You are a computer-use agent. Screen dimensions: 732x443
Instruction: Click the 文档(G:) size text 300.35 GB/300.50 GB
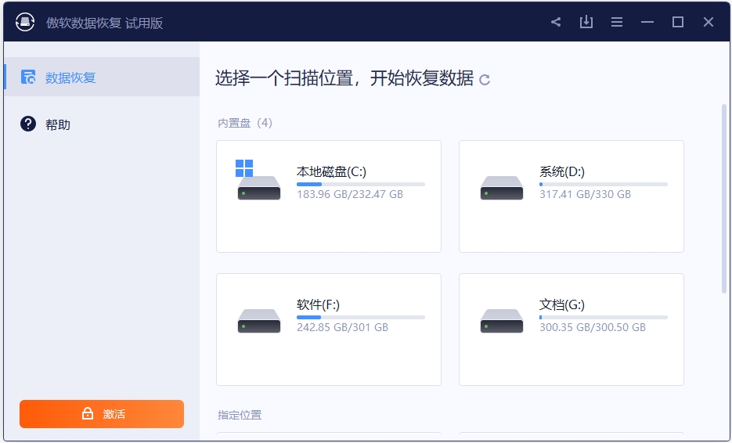pos(592,327)
